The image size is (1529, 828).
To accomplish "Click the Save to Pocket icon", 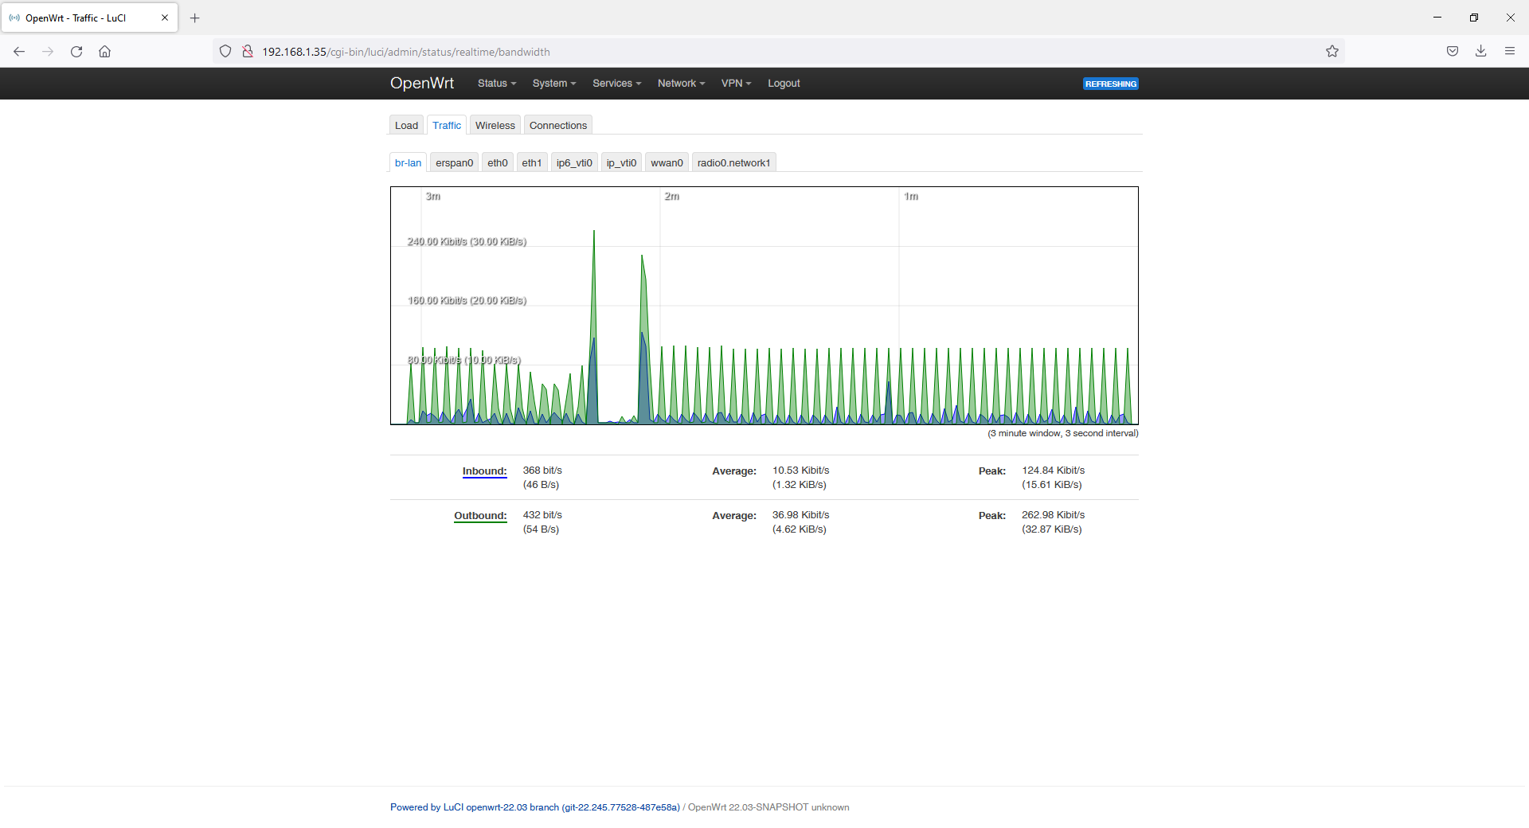I will [x=1452, y=52].
